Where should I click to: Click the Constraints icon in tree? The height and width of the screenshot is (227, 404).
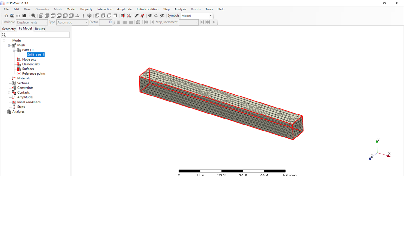click(14, 88)
